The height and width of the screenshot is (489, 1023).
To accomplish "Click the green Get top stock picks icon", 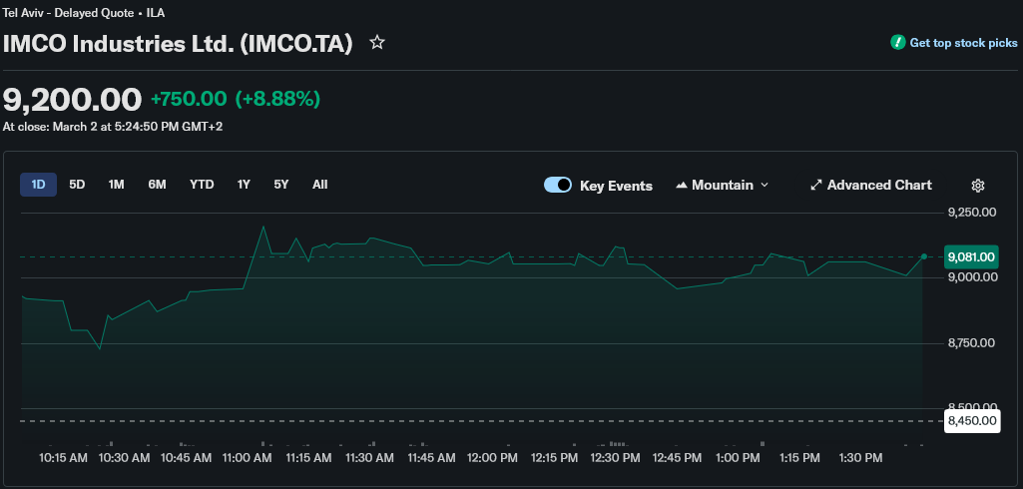I will pyautogui.click(x=897, y=42).
